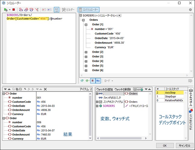
Task: Click the step into icon
Action: click(21, 10)
